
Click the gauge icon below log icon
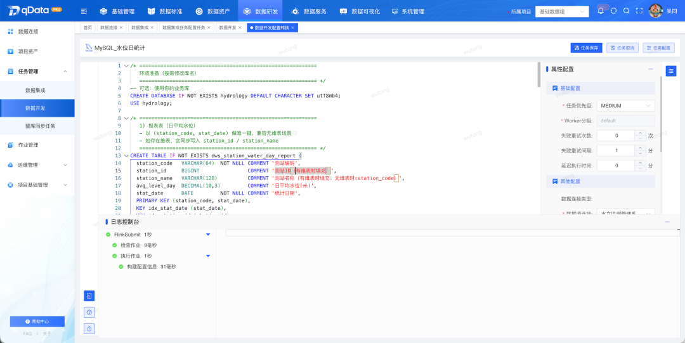(x=89, y=312)
